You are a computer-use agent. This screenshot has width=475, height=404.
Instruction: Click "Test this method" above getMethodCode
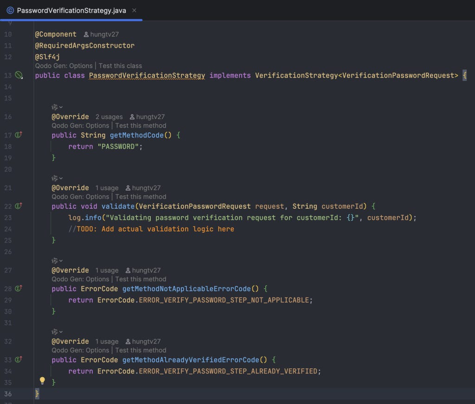point(141,126)
